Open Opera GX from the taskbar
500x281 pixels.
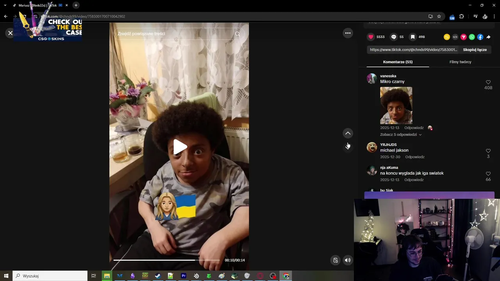pos(260,276)
